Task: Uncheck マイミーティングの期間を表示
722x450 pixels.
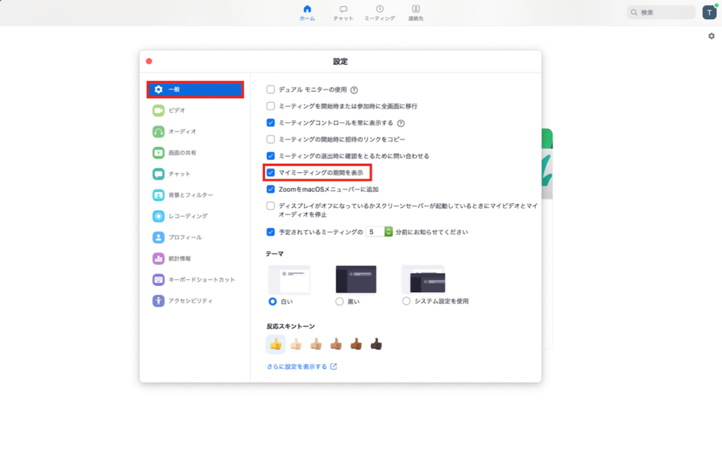Action: coord(271,172)
